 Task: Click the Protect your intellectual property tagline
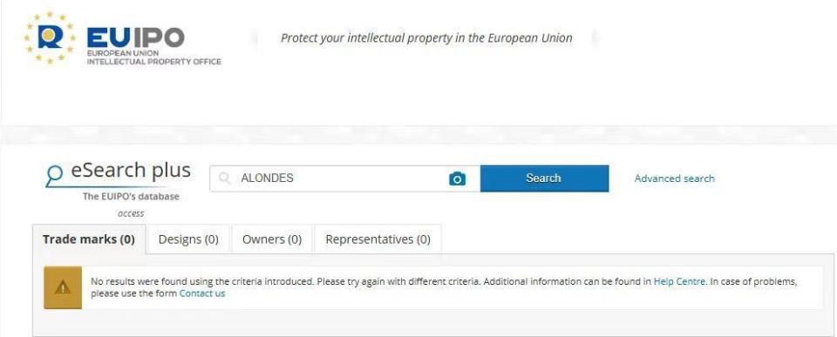(x=426, y=37)
